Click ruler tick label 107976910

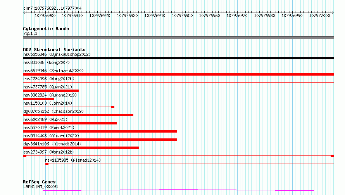coord(72,16)
